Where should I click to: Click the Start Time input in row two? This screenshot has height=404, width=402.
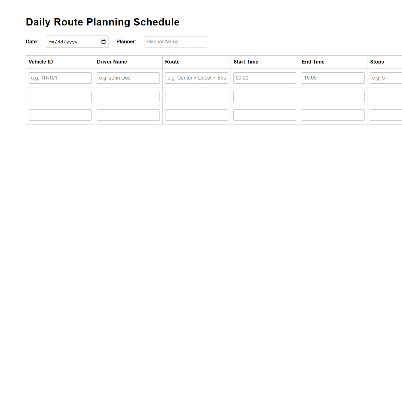(x=265, y=96)
